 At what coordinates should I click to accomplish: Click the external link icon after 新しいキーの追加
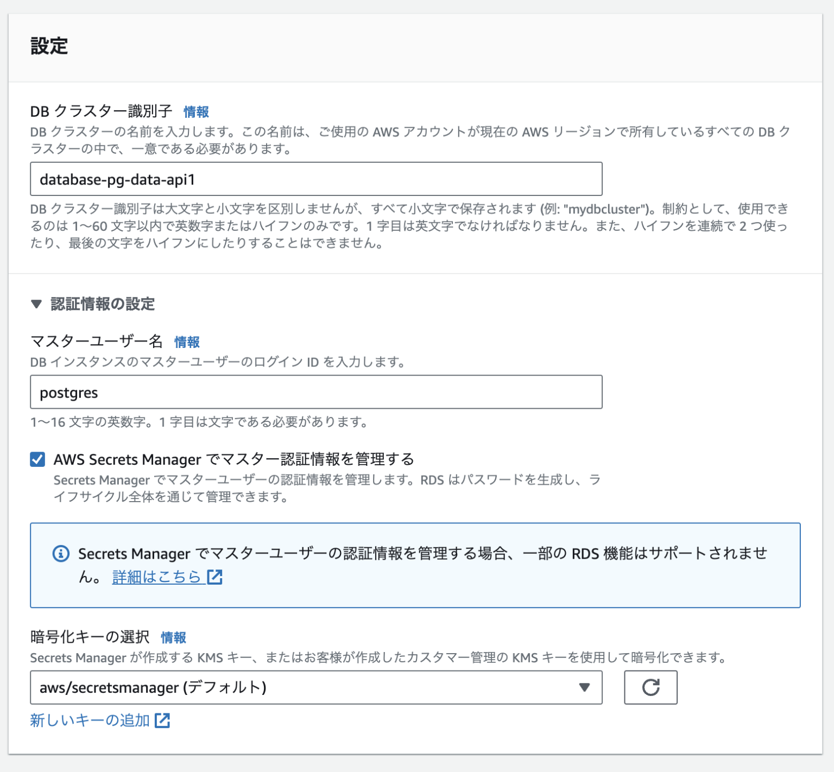pyautogui.click(x=163, y=720)
